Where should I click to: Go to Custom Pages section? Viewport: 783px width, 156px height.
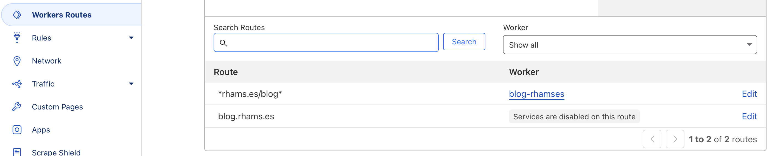tap(57, 107)
